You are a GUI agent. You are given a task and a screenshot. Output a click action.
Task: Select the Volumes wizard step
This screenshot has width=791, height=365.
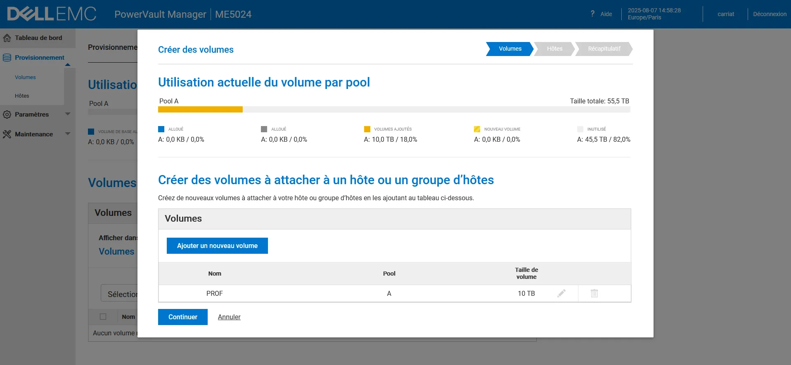(x=510, y=49)
